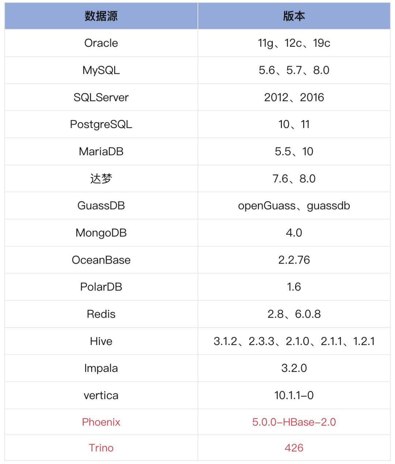Select the OceanBase data source cell
The image size is (395, 464).
pos(101,260)
